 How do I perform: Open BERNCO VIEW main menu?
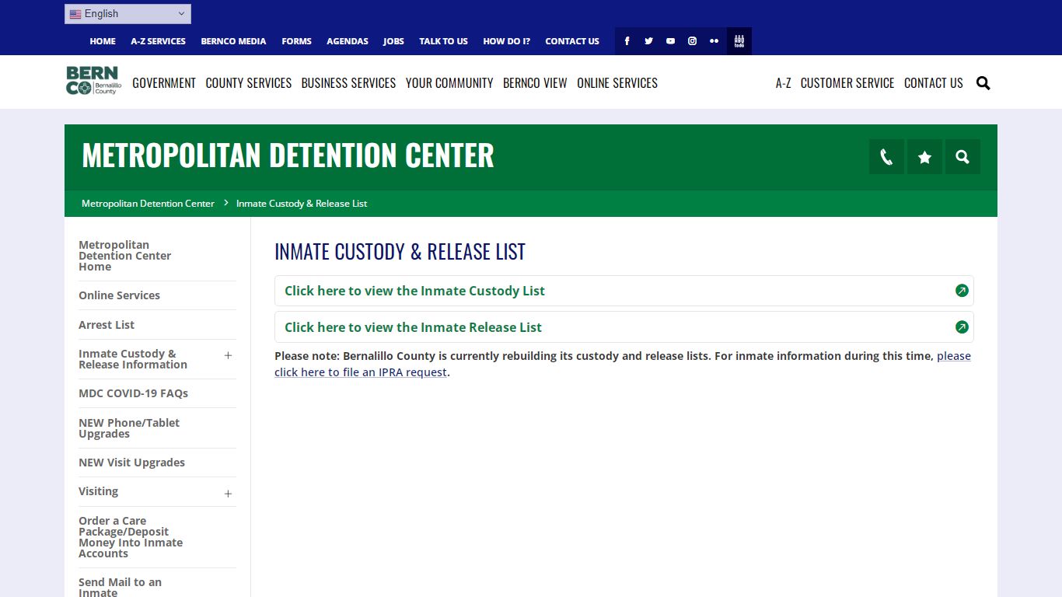pos(535,83)
